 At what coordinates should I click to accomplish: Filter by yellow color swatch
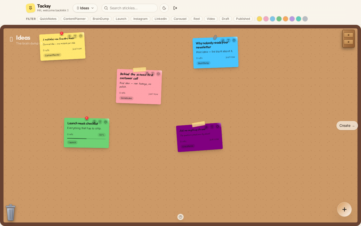pos(259,19)
